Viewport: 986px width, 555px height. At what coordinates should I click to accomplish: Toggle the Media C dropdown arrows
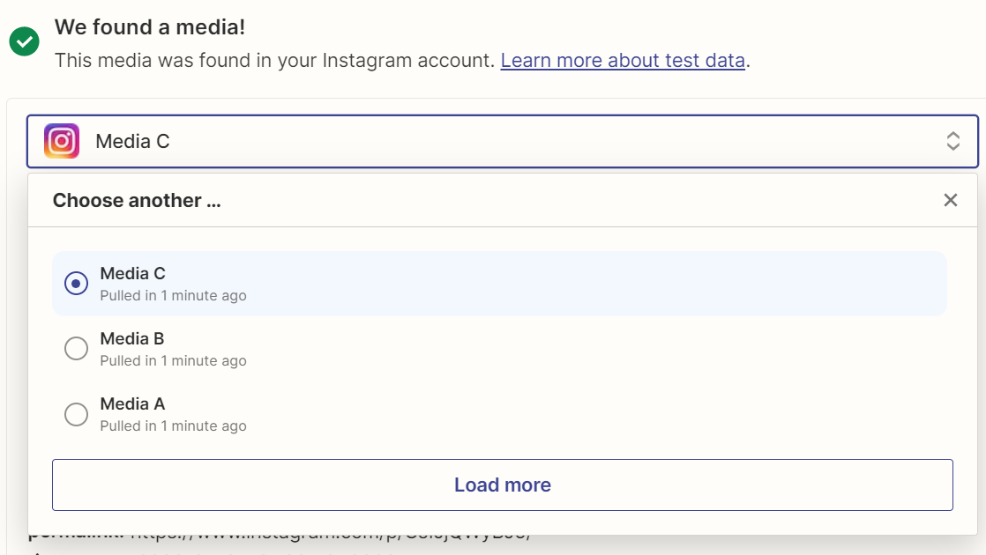[x=952, y=141]
